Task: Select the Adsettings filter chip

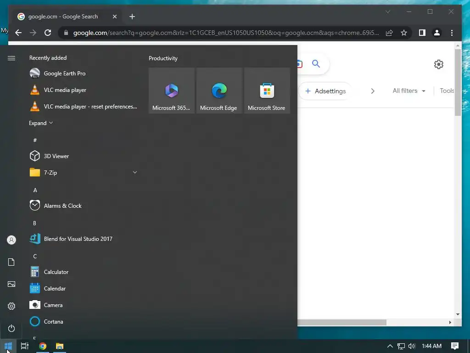Action: (x=325, y=91)
